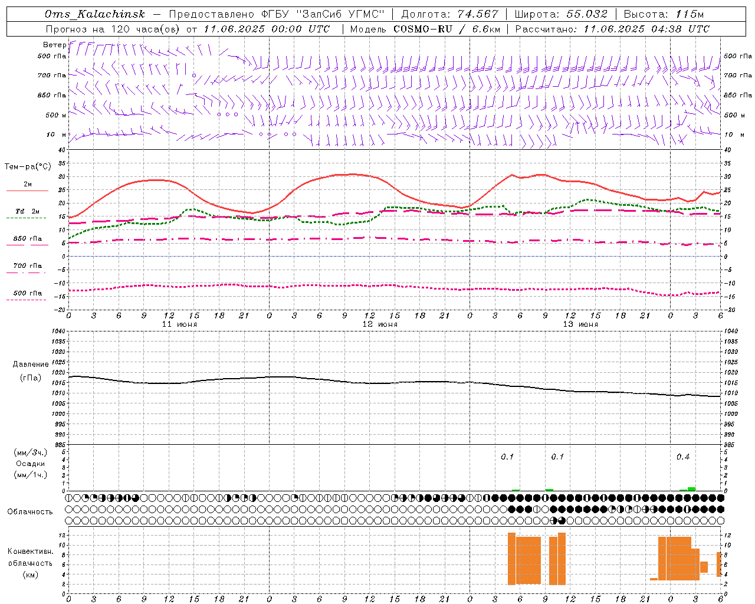
Task: Click the green precipitation bar below 0.4
Action: point(691,489)
